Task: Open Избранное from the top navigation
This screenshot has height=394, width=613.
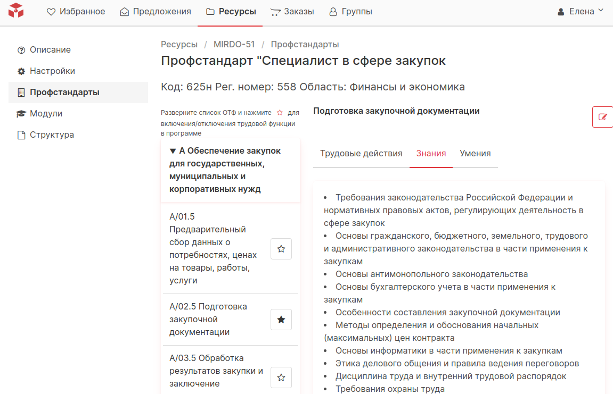Action: click(76, 12)
